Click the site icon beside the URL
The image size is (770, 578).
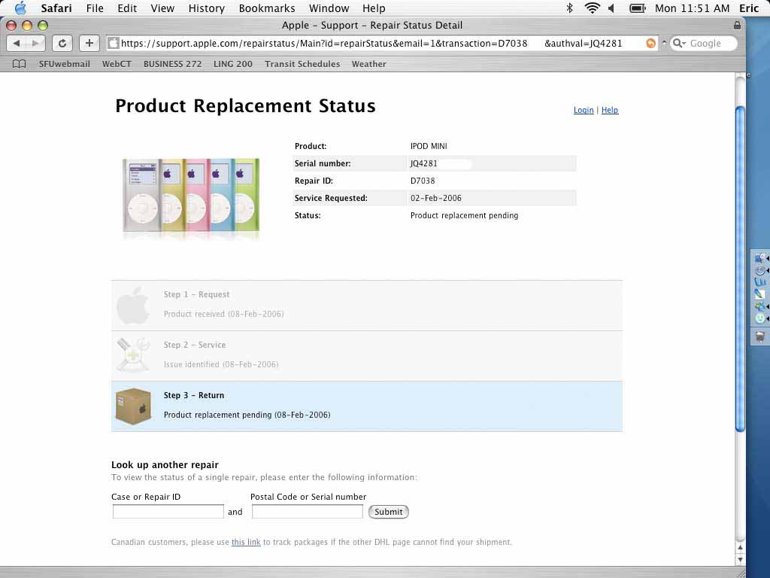point(113,43)
